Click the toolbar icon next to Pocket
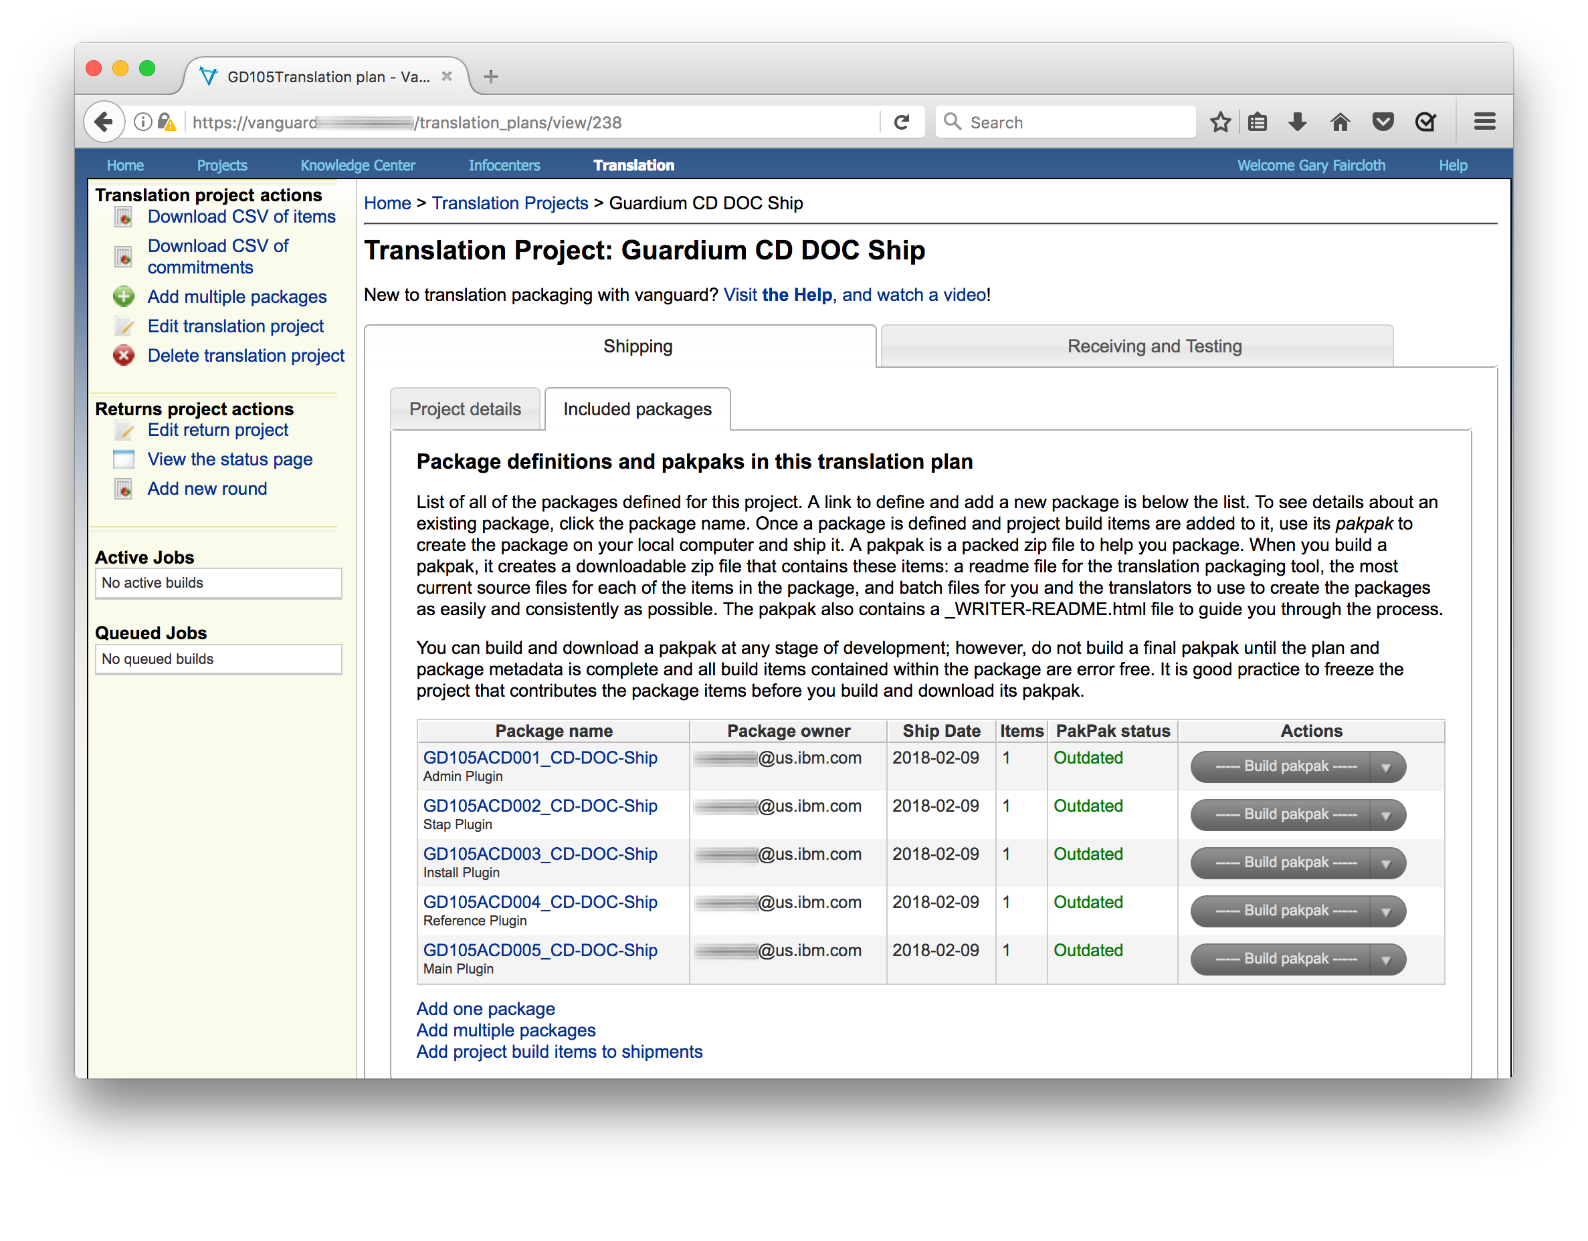This screenshot has height=1241, width=1588. 1425,122
